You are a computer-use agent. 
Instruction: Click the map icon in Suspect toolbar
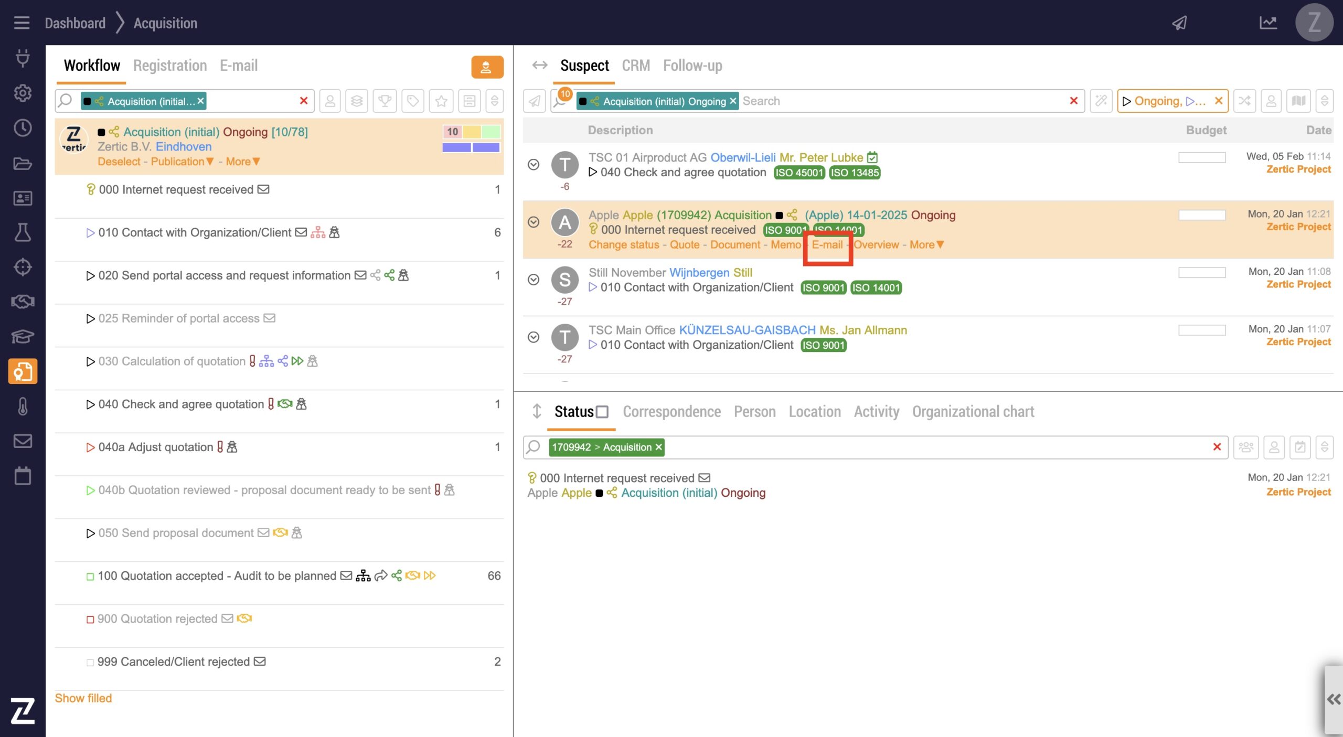(1298, 101)
